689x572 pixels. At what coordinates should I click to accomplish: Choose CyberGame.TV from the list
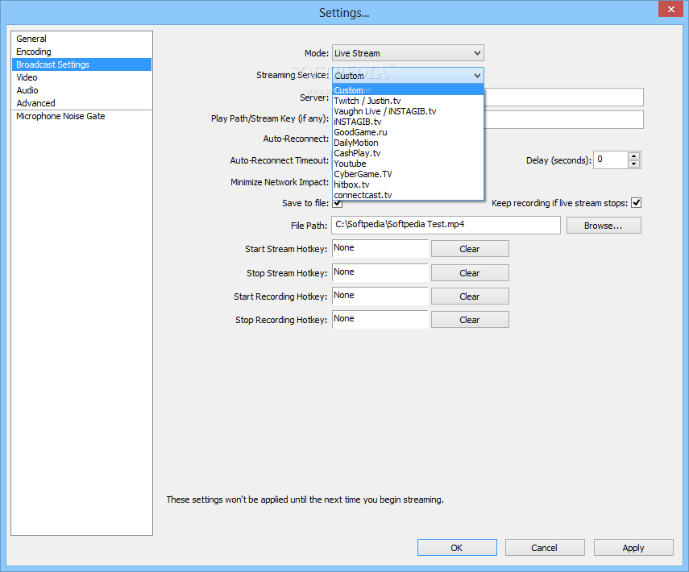408,174
